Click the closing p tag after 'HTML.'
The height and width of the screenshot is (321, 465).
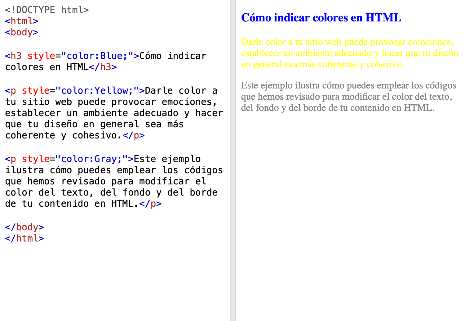click(x=150, y=204)
